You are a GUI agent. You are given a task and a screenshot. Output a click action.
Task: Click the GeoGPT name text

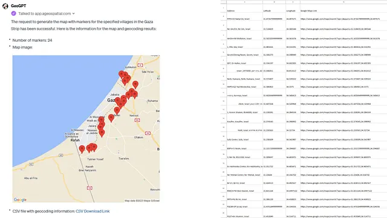19,5
